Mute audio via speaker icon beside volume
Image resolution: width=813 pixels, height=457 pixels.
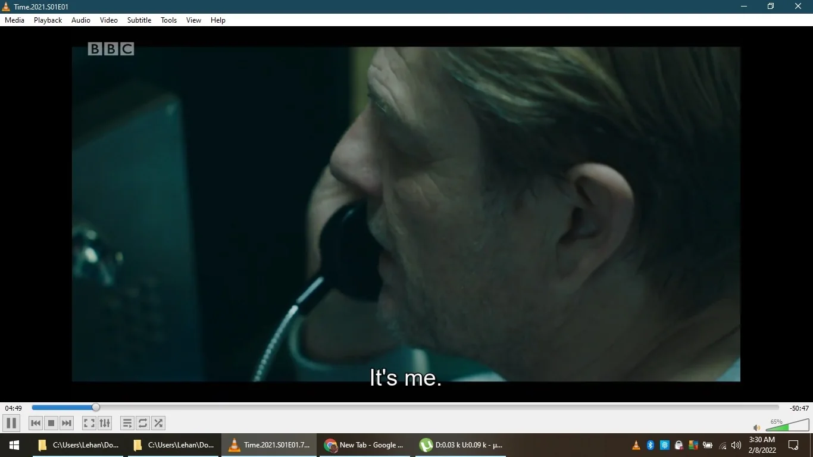click(x=757, y=427)
